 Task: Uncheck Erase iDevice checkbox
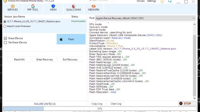point(5,38)
